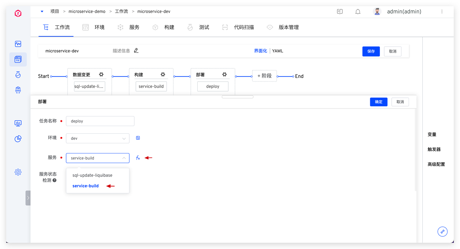Open settings gear of 部署 stage
This screenshot has height=249, width=460.
tap(225, 74)
